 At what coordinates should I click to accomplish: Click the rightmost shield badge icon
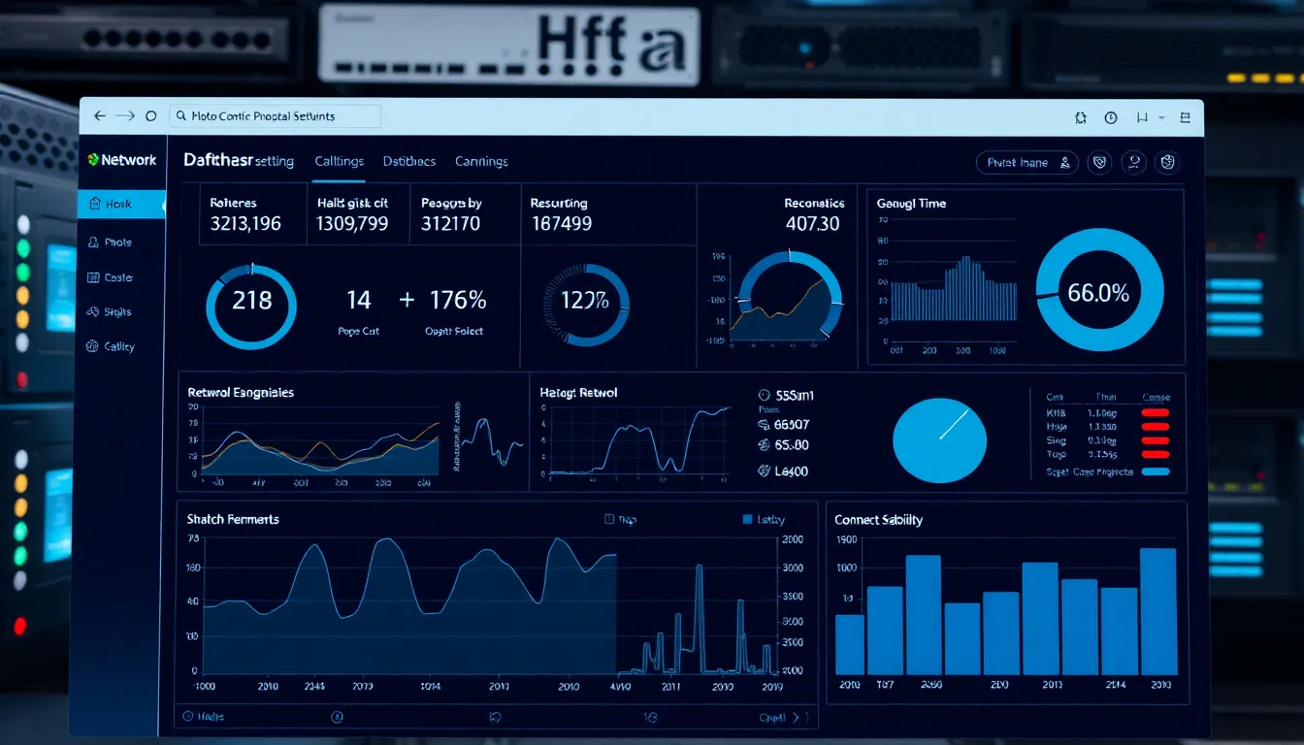(x=1168, y=163)
